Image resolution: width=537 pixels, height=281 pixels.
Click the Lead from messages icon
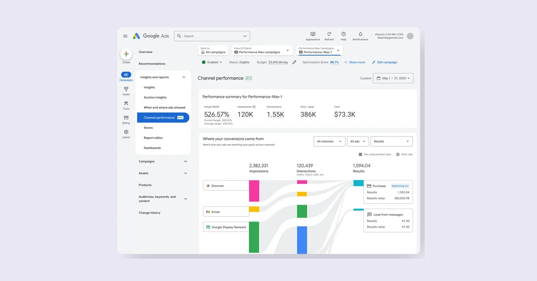[369, 215]
